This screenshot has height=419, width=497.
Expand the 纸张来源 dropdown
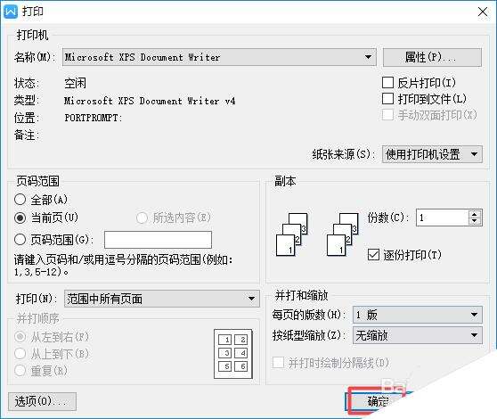tap(432, 154)
